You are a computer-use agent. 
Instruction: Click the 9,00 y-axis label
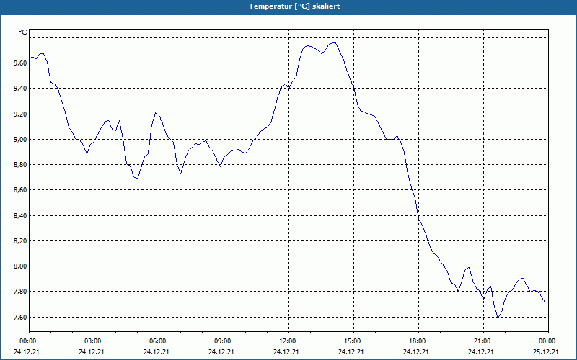click(x=20, y=139)
